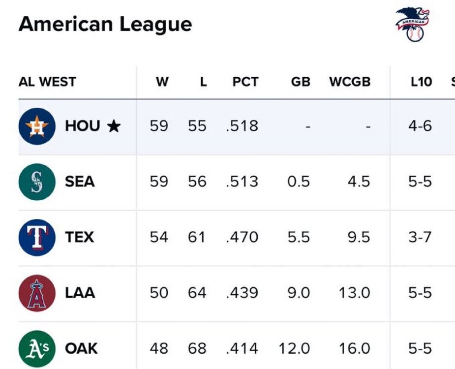Click the star next to HOU
Viewport: 455px width, 369px height.
pyautogui.click(x=114, y=127)
